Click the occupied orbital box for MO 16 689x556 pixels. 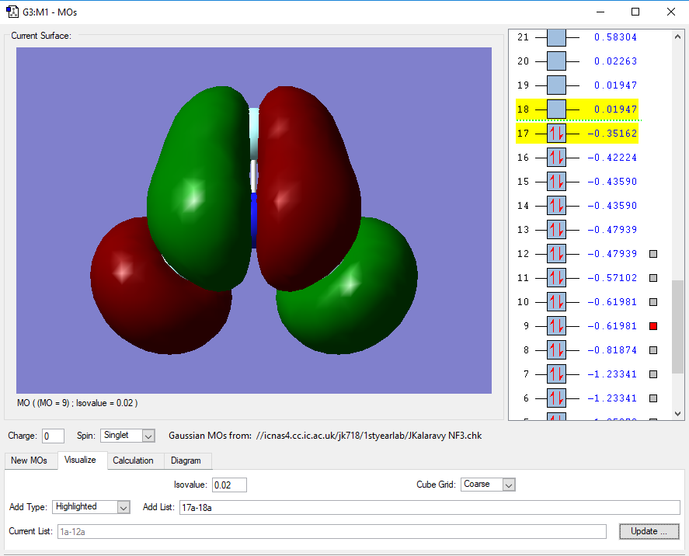coord(556,158)
